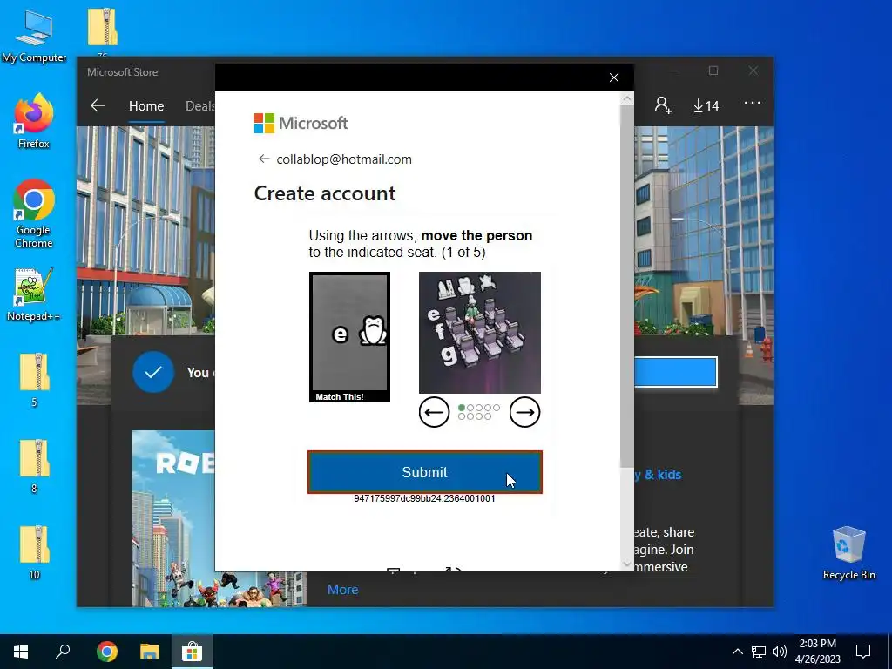Go back from collablop@hotmail.com
Screen dimensions: 892x669
click(x=263, y=159)
